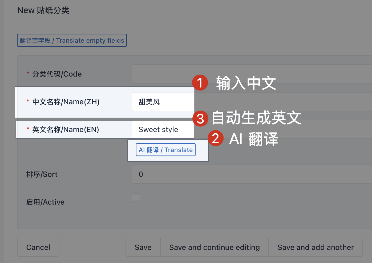Click the 启用/Active field label

click(45, 202)
